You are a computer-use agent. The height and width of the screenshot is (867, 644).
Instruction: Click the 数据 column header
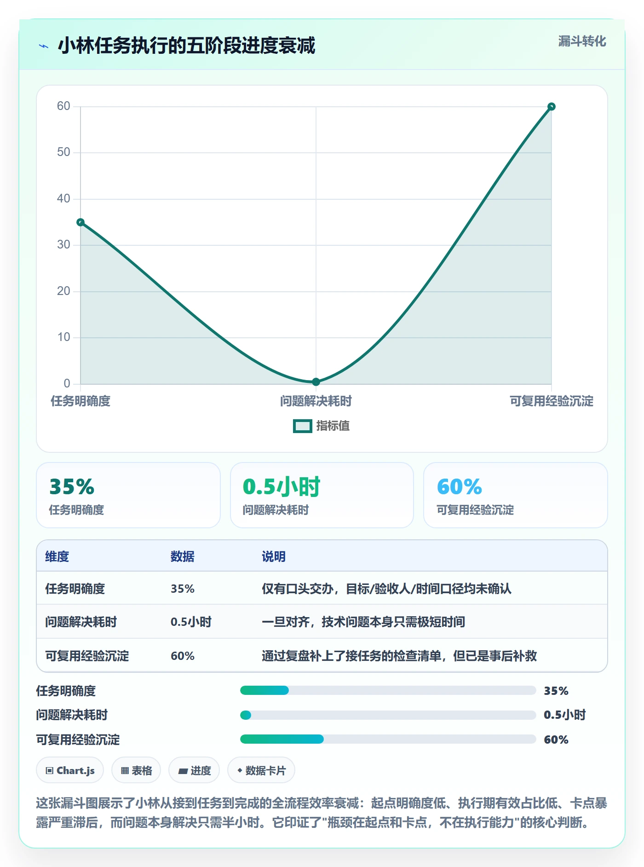point(183,557)
